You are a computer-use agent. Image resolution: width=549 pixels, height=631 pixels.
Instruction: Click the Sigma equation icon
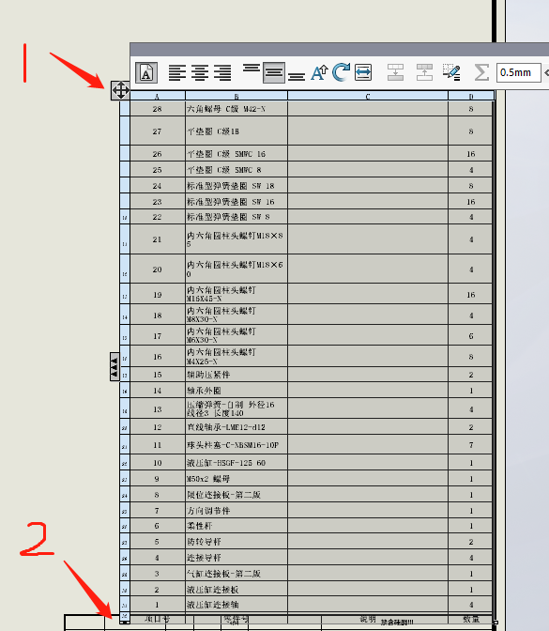point(481,73)
